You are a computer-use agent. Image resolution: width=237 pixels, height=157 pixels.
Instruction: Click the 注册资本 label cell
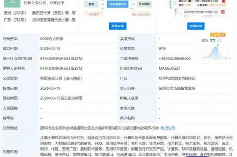(x=19, y=39)
